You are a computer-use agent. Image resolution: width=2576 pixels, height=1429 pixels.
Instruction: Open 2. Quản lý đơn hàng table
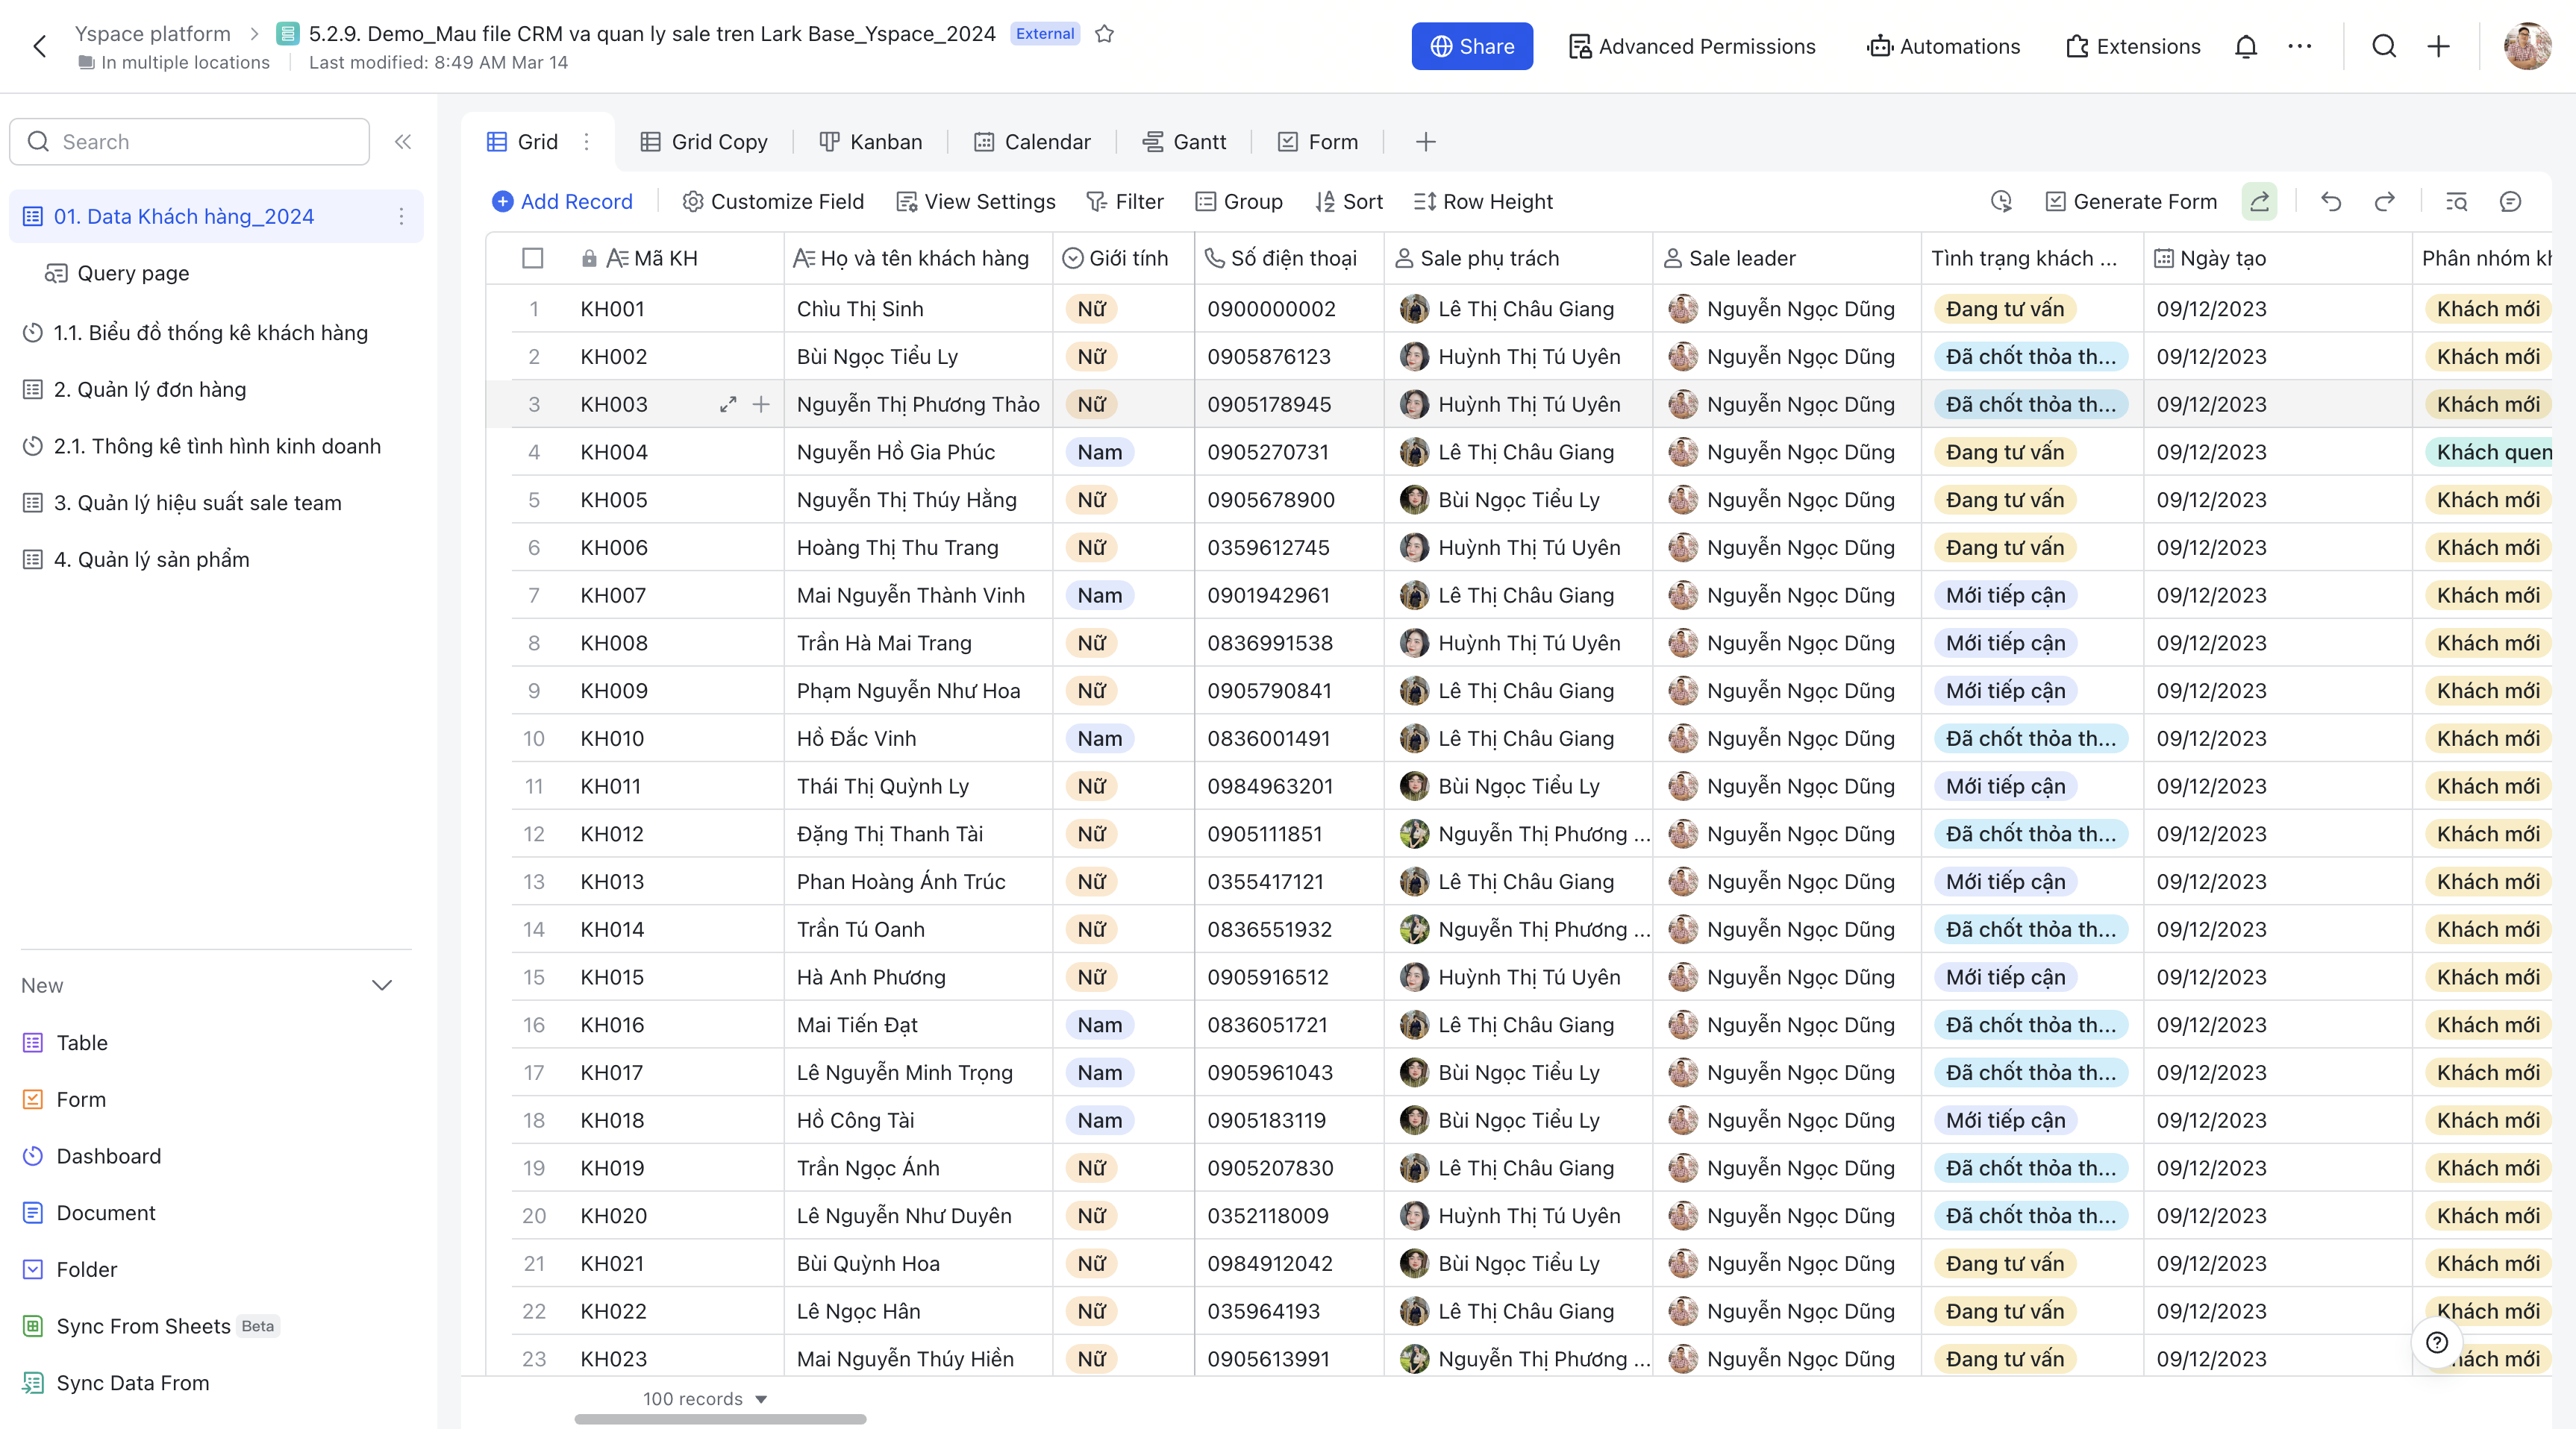pyautogui.click(x=134, y=390)
